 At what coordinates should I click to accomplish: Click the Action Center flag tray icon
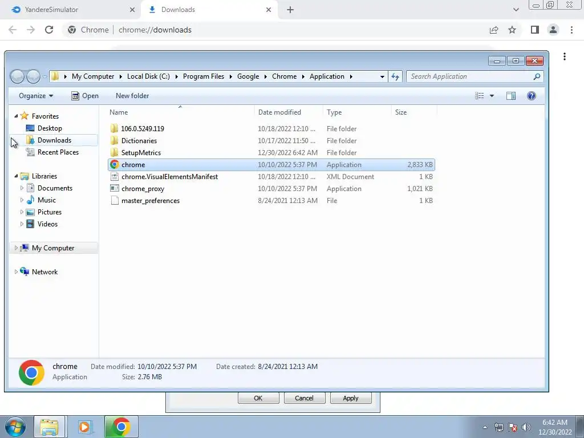(513, 427)
